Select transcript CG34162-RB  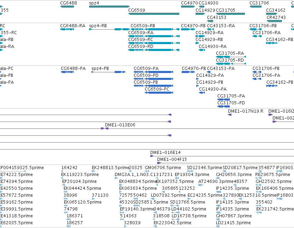click(272, 43)
